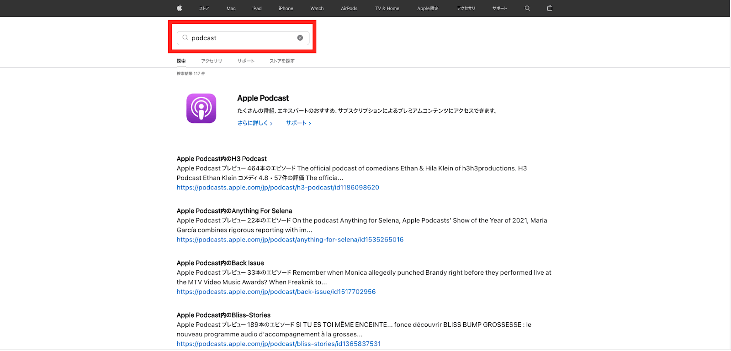731x351 pixels.
Task: Open the Watch menu item
Action: 317,8
